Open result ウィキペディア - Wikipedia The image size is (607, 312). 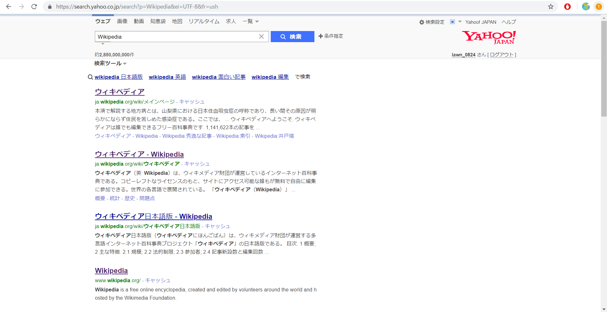pyautogui.click(x=139, y=154)
